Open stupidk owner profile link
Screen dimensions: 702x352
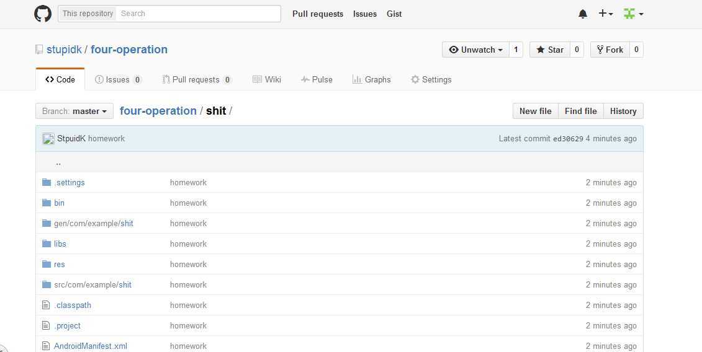coord(64,50)
